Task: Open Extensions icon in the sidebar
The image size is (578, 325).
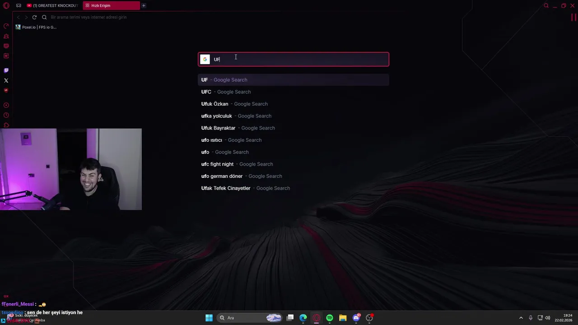Action: point(6,125)
